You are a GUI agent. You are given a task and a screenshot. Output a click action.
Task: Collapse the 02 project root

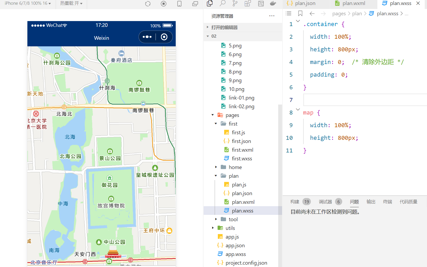coord(243,36)
